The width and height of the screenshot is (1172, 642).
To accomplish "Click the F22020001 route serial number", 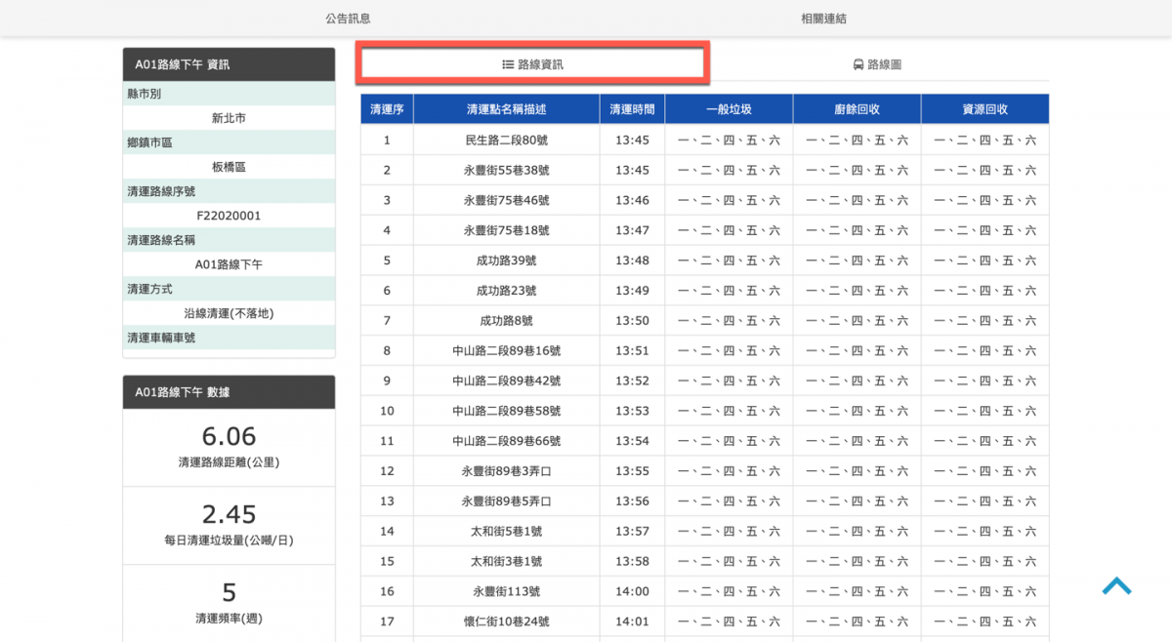I will click(x=229, y=216).
